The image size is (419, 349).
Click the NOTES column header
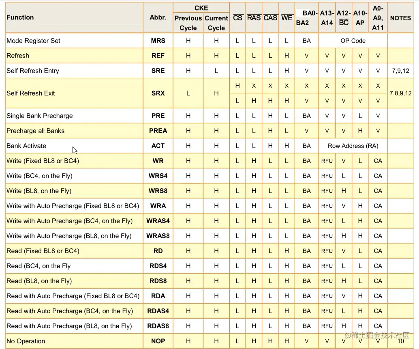(x=400, y=18)
